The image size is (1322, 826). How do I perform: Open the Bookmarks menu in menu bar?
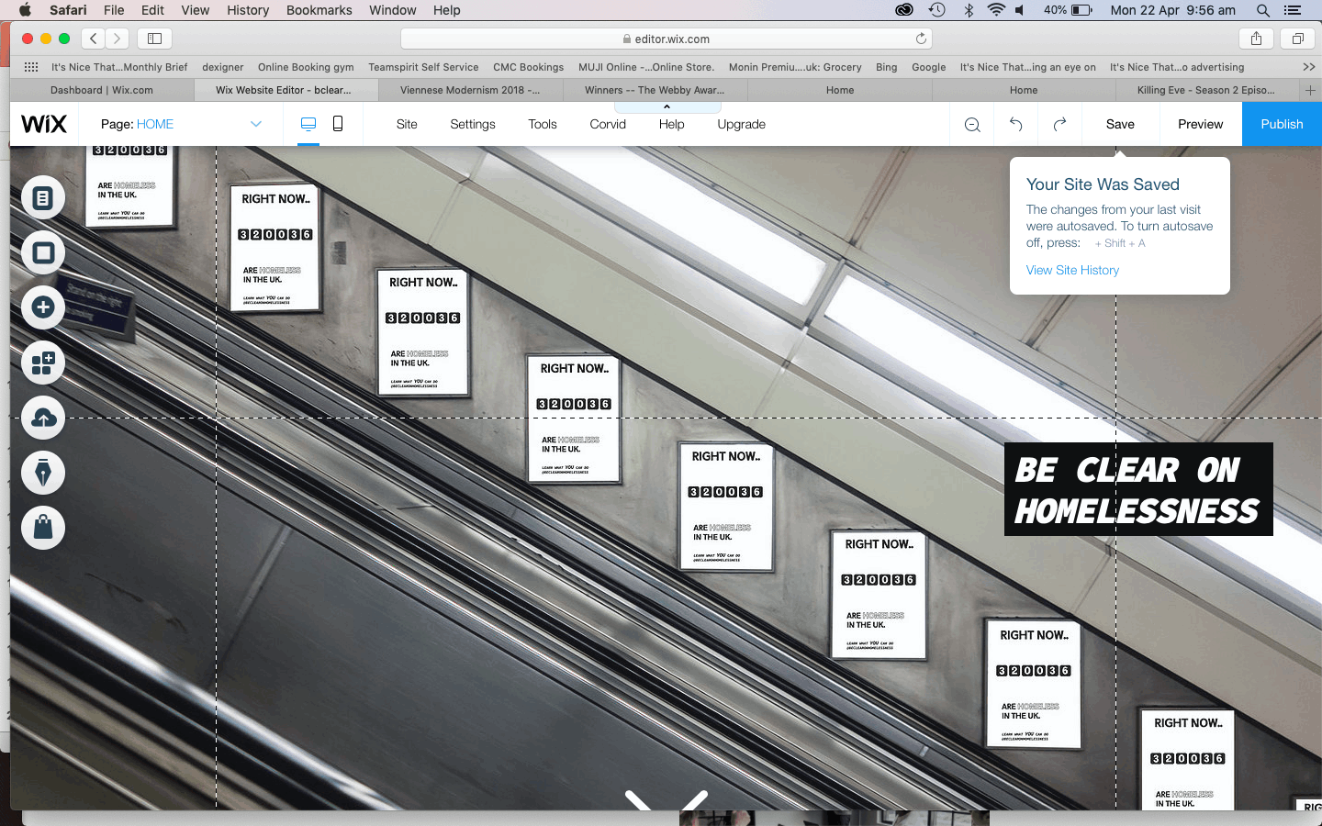319,10
